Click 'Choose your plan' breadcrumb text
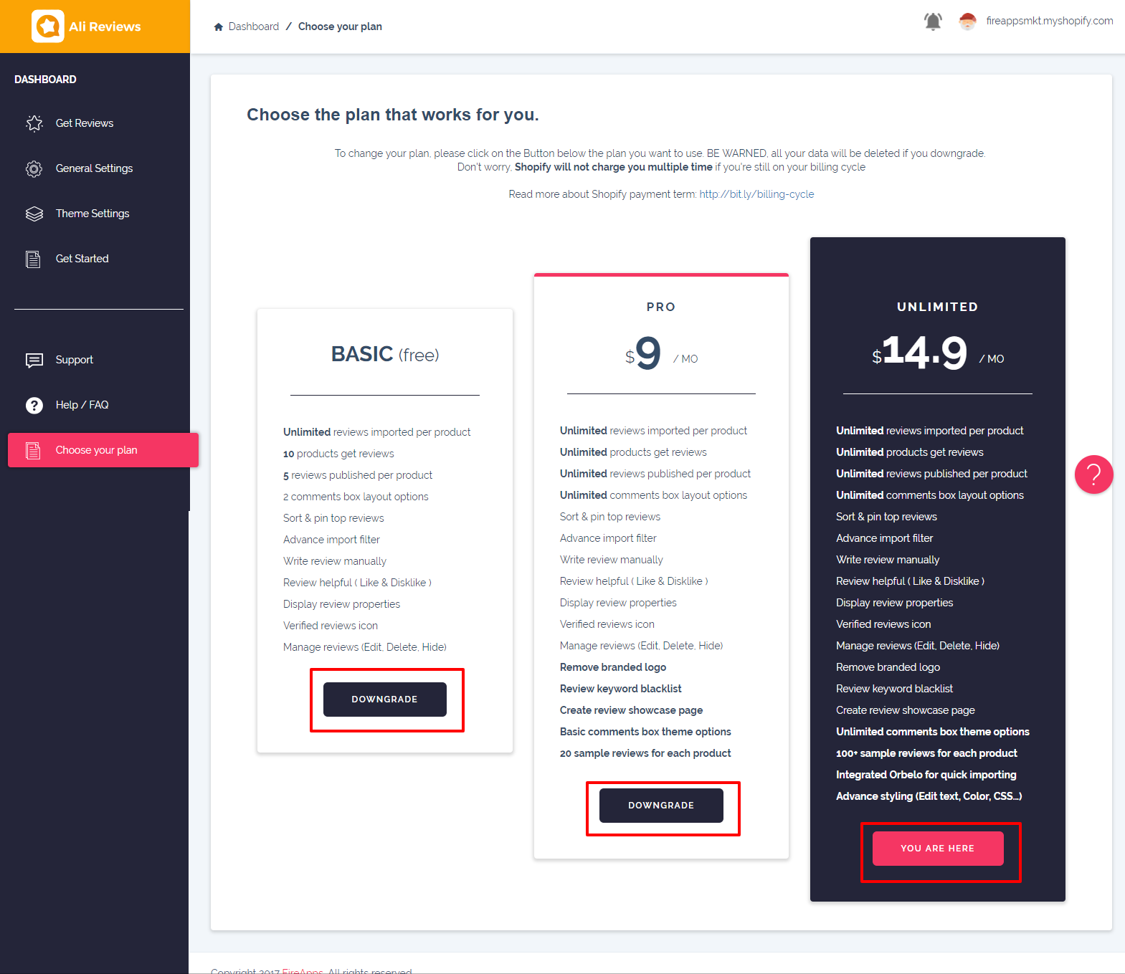1125x974 pixels. click(340, 27)
